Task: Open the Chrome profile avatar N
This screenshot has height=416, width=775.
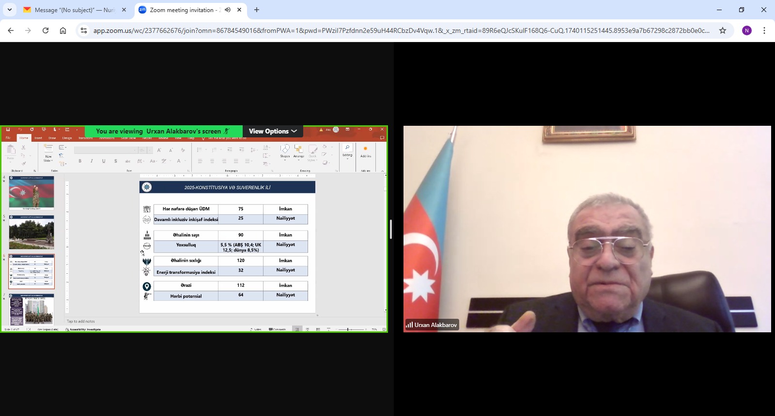Action: click(x=747, y=30)
